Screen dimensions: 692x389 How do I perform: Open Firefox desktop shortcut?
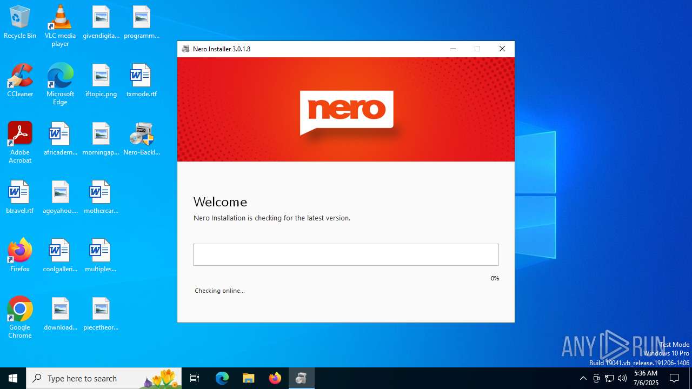pos(20,256)
